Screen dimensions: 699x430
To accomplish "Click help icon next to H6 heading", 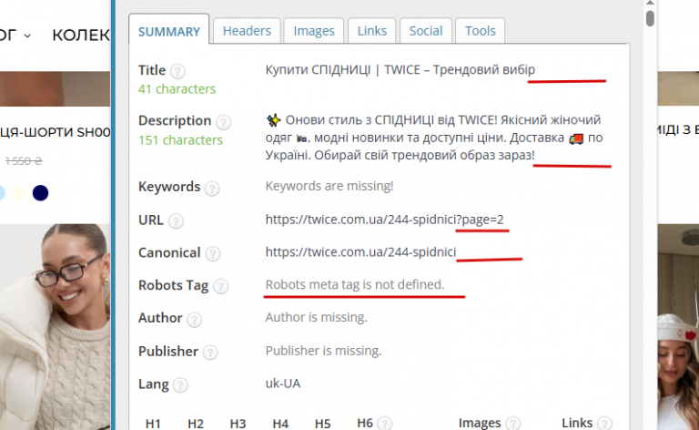I will [x=385, y=424].
